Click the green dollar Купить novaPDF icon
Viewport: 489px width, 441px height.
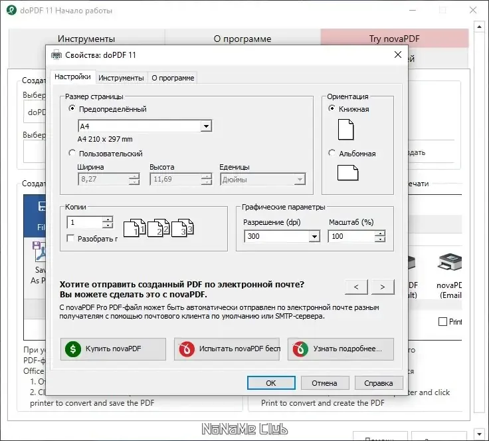pyautogui.click(x=72, y=349)
